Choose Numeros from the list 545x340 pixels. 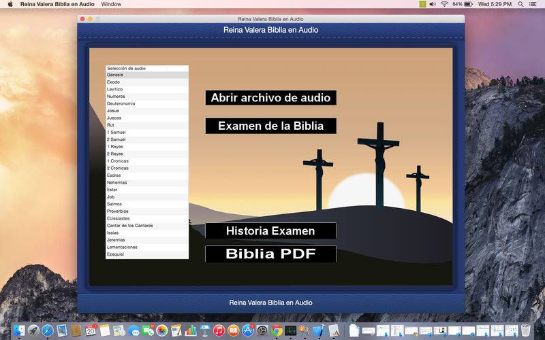pos(147,97)
